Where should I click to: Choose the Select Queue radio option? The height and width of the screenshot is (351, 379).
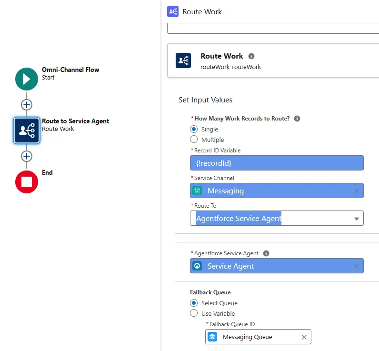tap(194, 303)
